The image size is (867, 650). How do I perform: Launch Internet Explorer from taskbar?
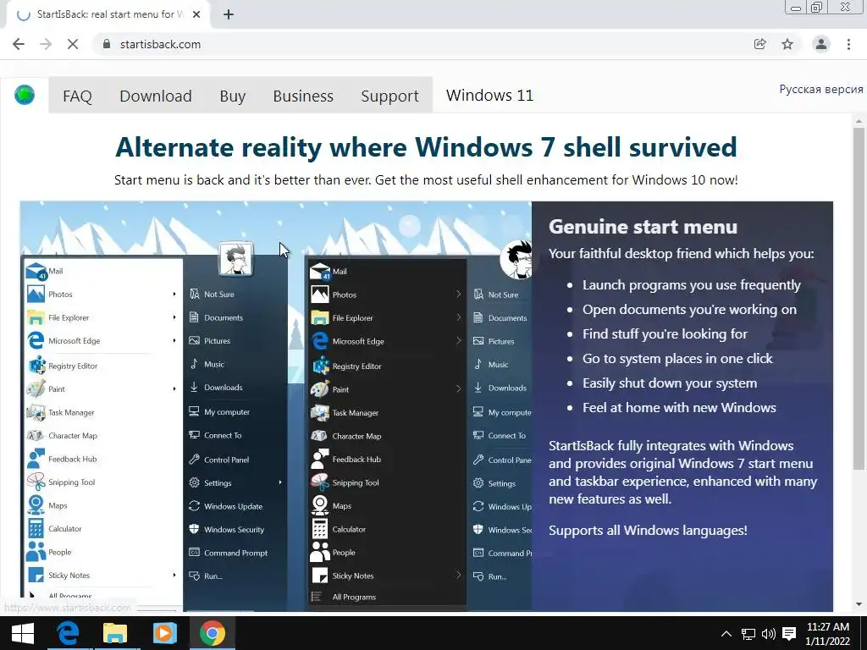coord(68,633)
